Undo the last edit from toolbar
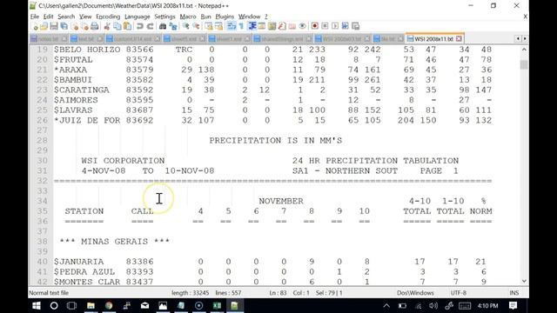This screenshot has width=557, height=313. [x=139, y=26]
